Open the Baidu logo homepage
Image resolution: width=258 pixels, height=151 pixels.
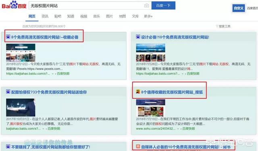coord(14,5)
